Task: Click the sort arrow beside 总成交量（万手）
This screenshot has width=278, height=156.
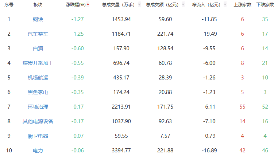Action: pyautogui.click(x=139, y=5)
